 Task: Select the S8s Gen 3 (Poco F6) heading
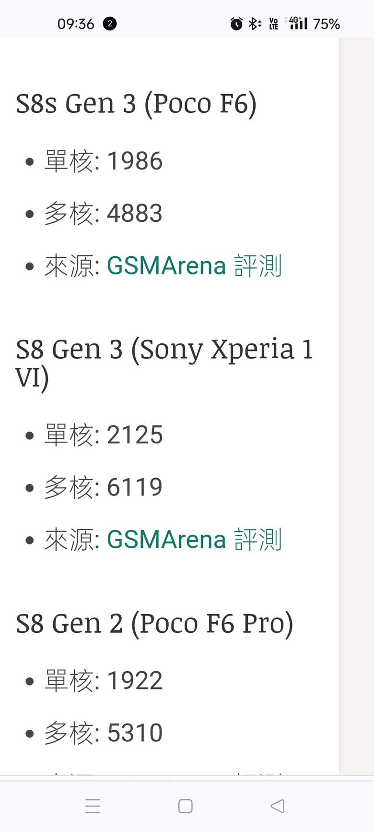(x=136, y=104)
